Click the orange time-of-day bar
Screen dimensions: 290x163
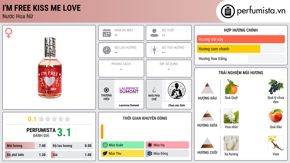(x=102, y=132)
